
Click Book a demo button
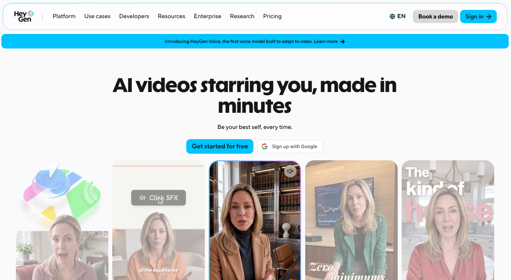[435, 16]
